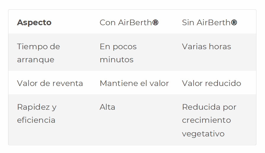This screenshot has height=153, width=265.
Task: Click the word 'eficiencia' in last row
Action: click(36, 120)
